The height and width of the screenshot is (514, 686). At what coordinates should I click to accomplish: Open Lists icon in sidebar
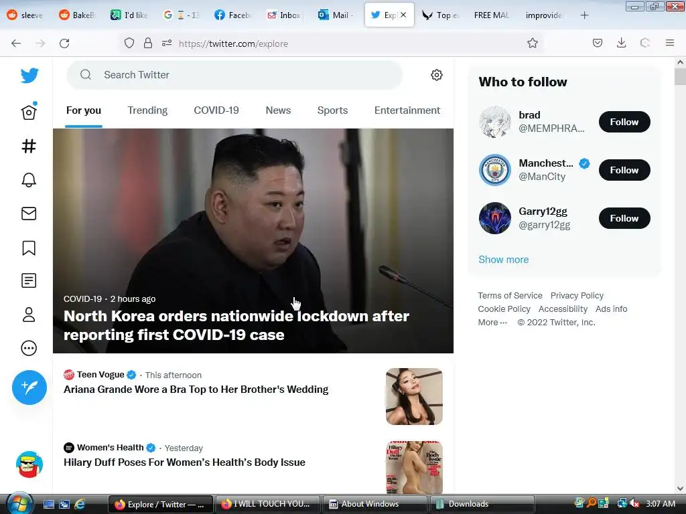point(29,280)
